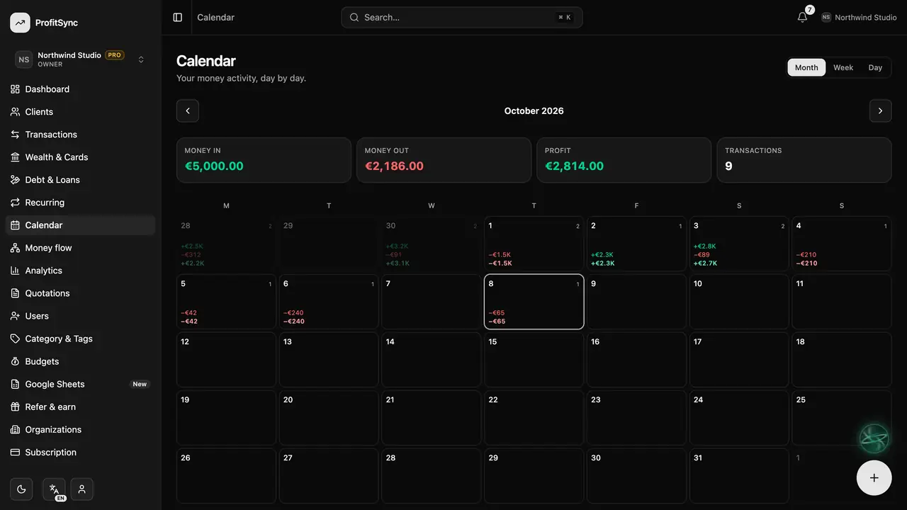Viewport: 907px width, 510px height.
Task: Click the Category & Tags tag icon
Action: (x=15, y=339)
